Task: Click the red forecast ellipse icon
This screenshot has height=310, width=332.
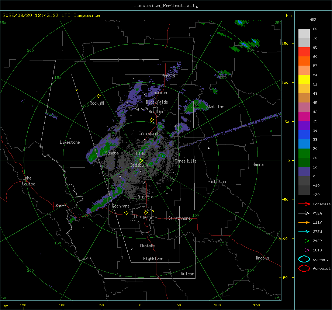Action: (x=304, y=268)
